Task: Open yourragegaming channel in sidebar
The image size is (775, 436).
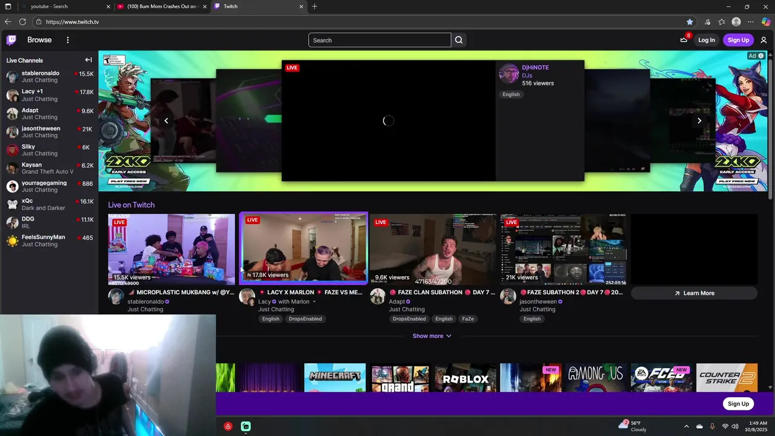Action: point(49,186)
